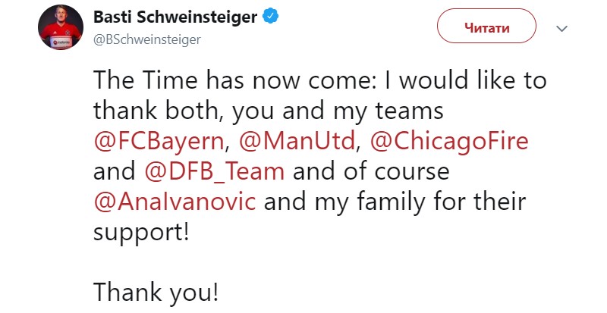Click Basti Schweinsteiger's profile avatar photo
607x313 pixels.
point(59,28)
